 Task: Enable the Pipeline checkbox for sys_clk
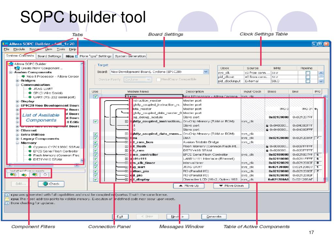[x=308, y=73]
